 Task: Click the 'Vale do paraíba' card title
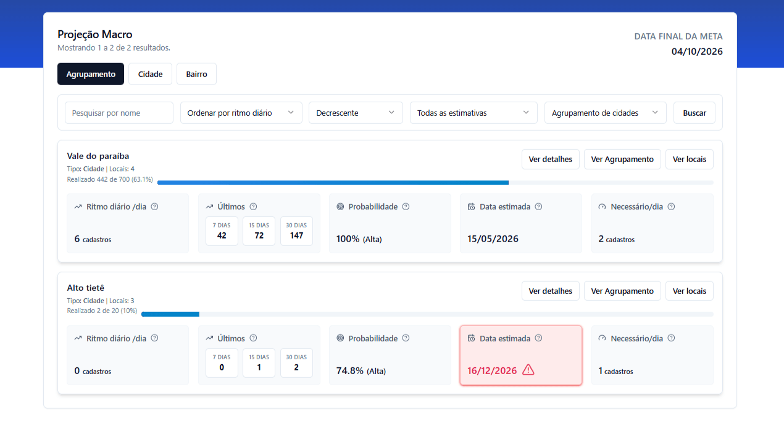(98, 156)
